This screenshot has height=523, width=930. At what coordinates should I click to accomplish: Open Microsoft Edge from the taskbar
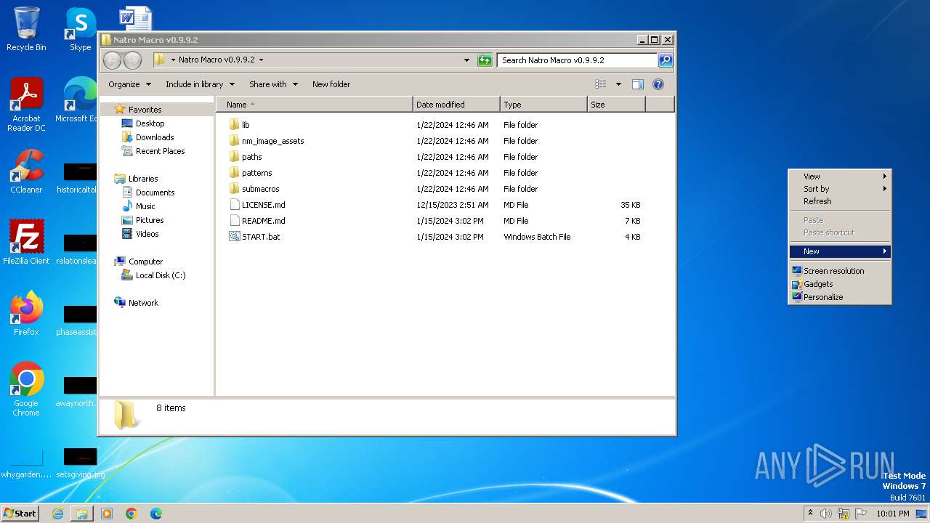[x=156, y=514]
